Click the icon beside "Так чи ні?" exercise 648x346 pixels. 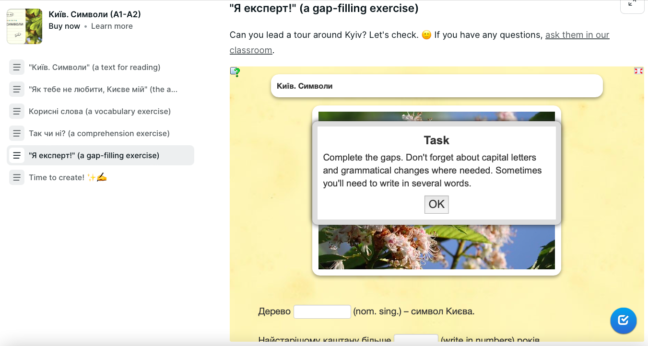tap(17, 133)
